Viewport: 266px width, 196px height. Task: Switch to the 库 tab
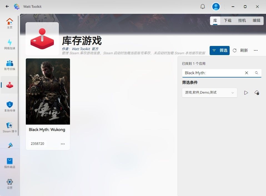pyautogui.click(x=215, y=21)
